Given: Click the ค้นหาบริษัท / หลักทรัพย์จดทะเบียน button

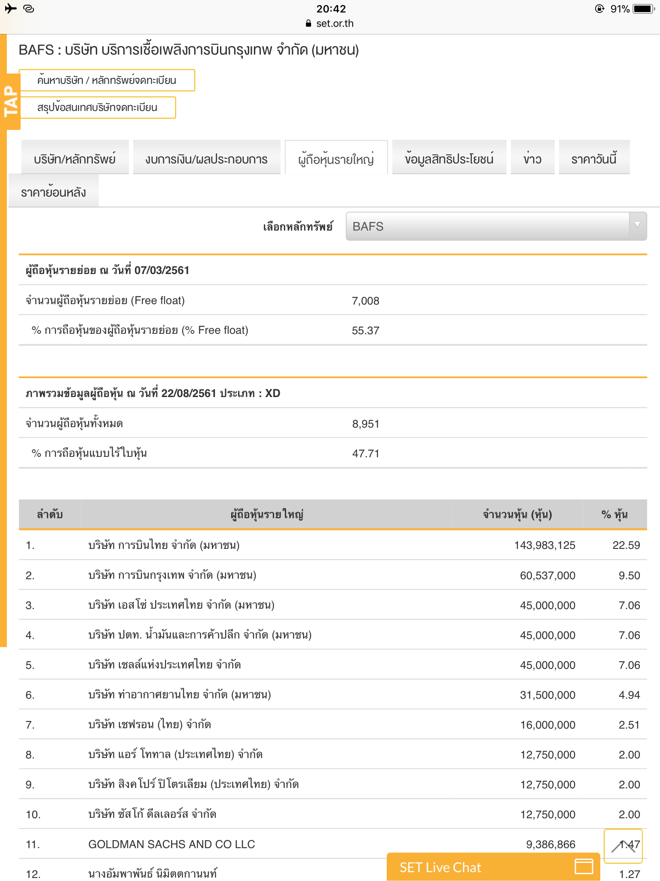Looking at the screenshot, I should point(107,80).
